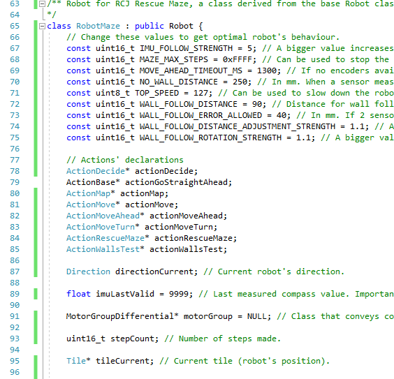The image size is (394, 379).
Task: Click line number 91 in the margin
Action: coord(15,316)
